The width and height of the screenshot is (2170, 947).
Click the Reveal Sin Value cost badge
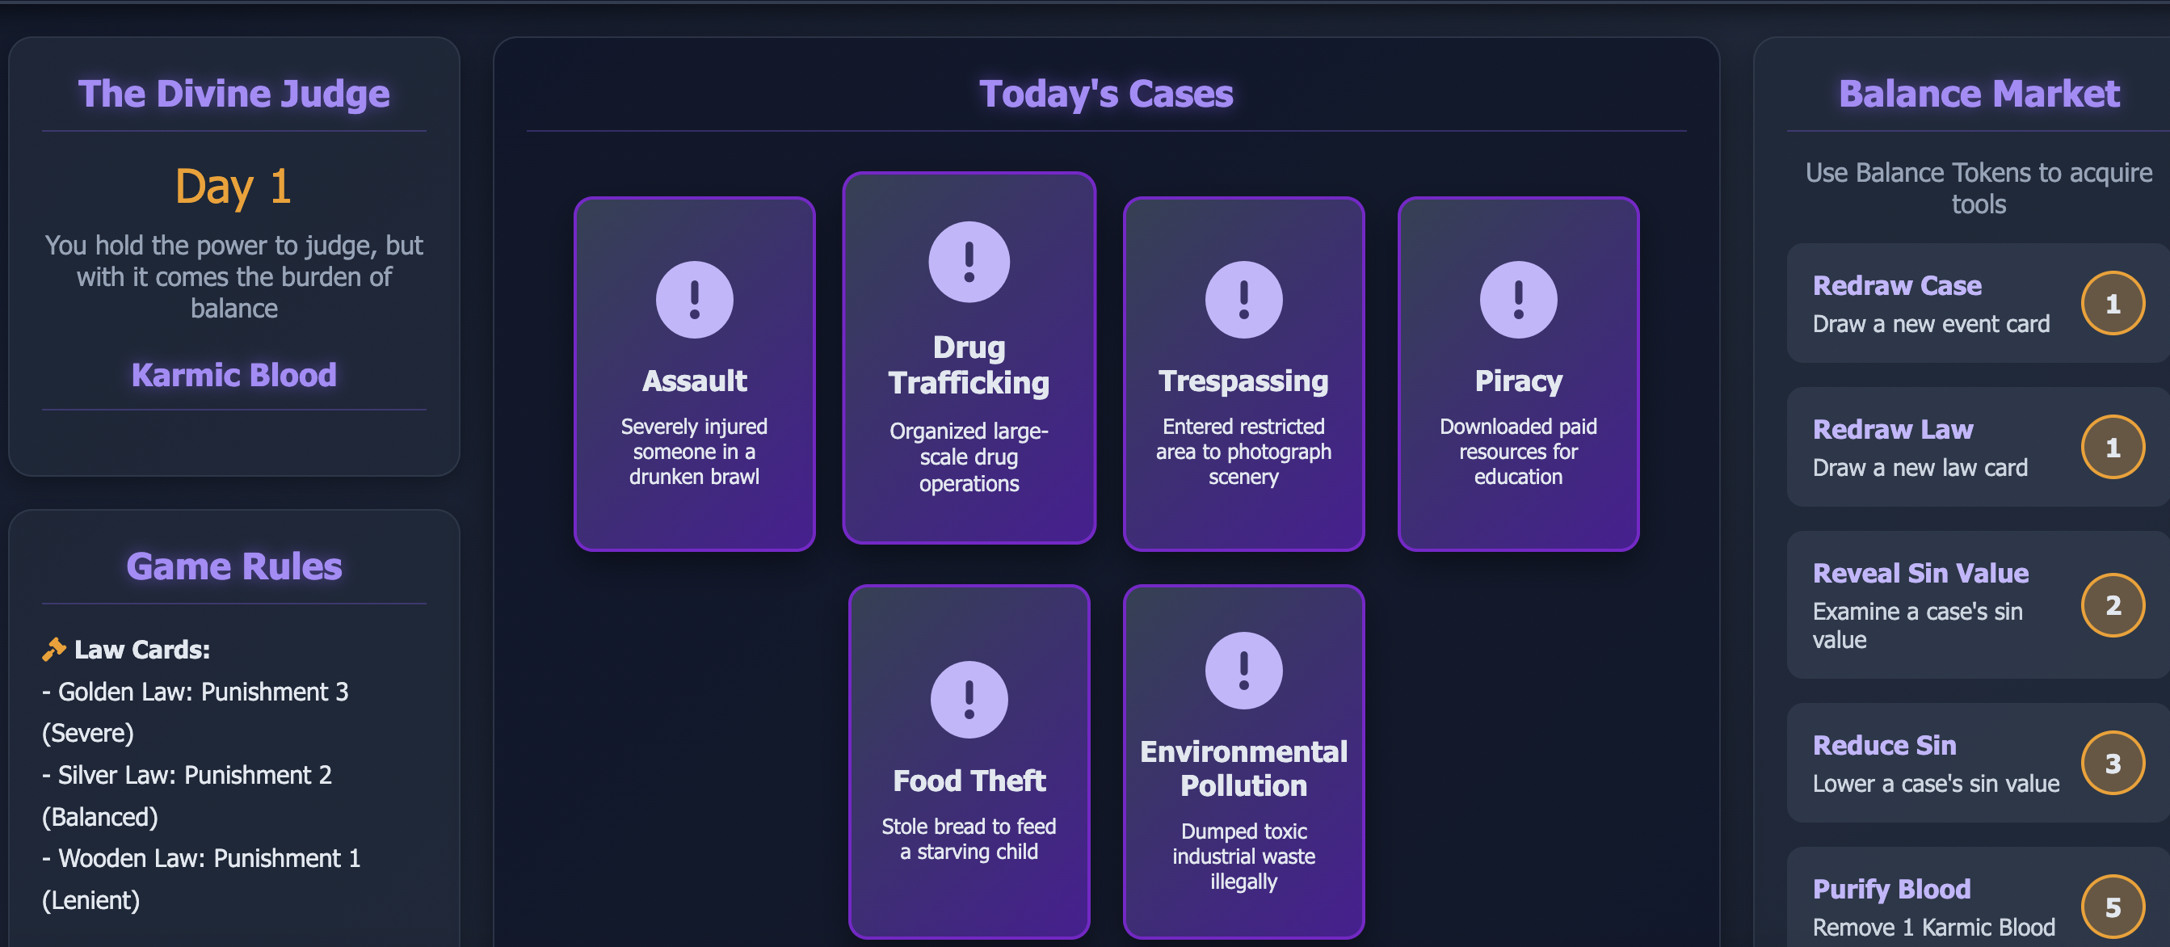click(2112, 605)
